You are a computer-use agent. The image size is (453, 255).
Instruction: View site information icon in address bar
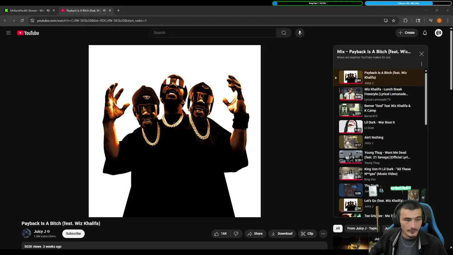pos(32,21)
